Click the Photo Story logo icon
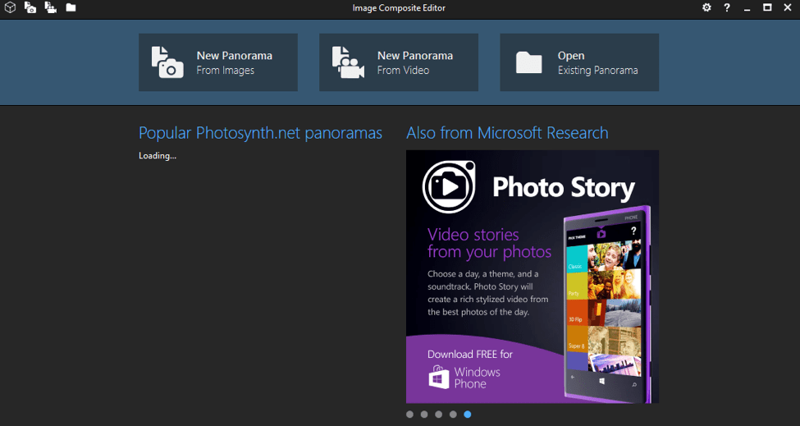This screenshot has width=800, height=426. 449,186
